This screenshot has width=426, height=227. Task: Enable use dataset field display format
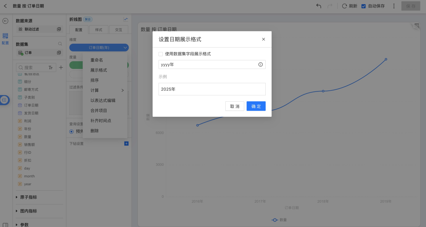coord(161,54)
